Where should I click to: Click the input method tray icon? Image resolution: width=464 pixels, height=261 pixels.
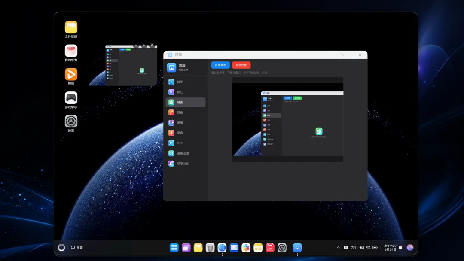345,248
